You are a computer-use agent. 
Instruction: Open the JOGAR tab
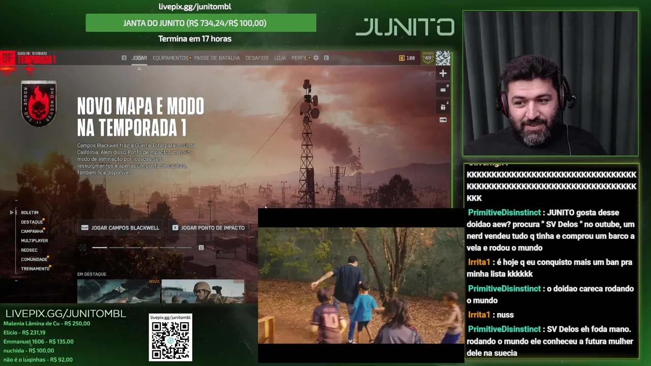click(139, 58)
